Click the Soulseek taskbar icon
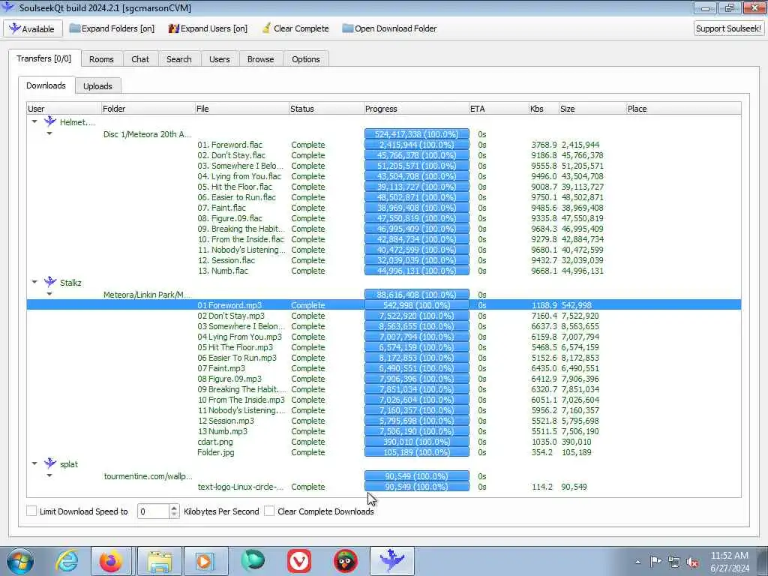Image resolution: width=768 pixels, height=576 pixels. coord(391,561)
